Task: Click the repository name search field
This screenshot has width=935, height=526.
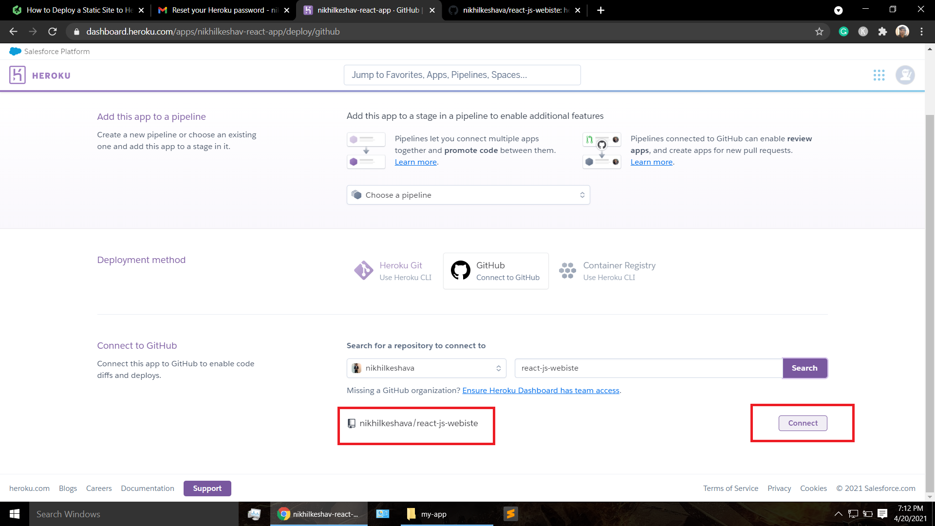Action: (x=649, y=368)
